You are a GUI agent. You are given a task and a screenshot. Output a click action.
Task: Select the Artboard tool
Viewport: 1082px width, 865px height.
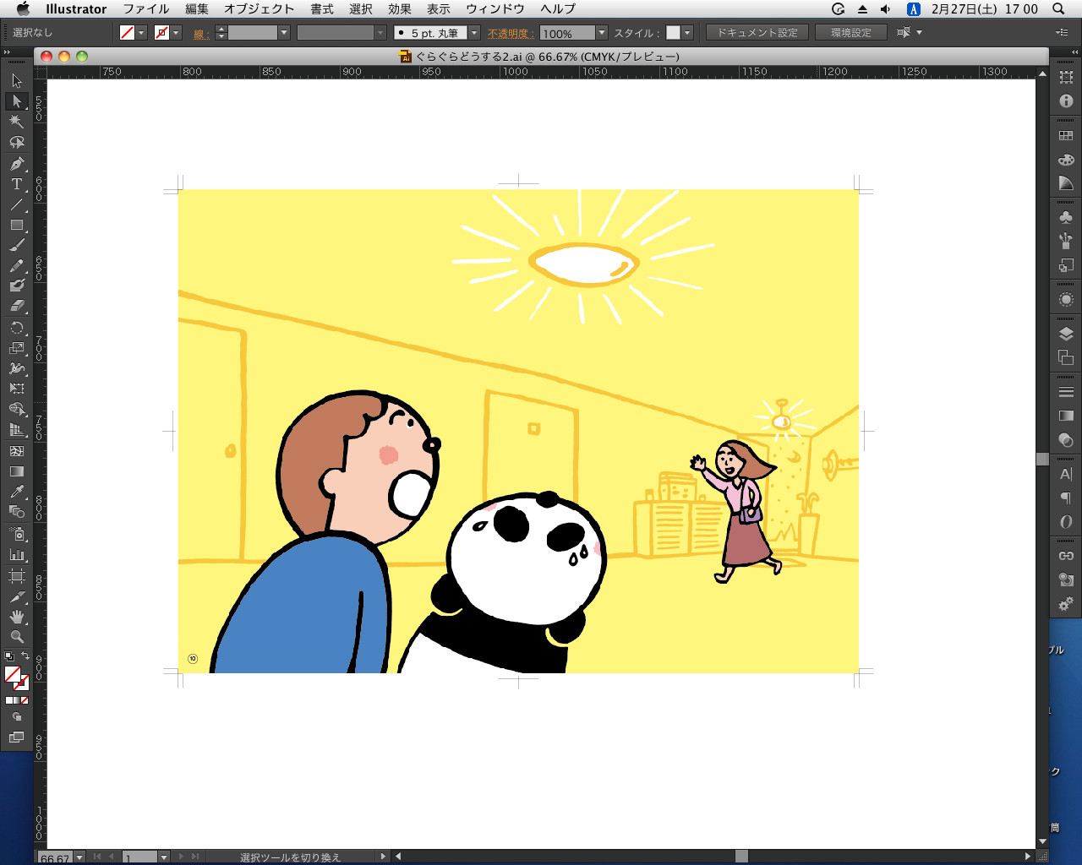tap(17, 576)
